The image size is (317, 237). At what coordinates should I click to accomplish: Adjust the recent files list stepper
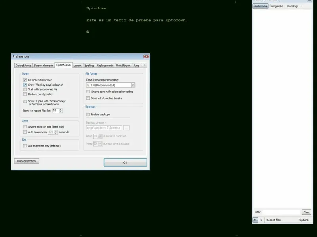coord(61,111)
